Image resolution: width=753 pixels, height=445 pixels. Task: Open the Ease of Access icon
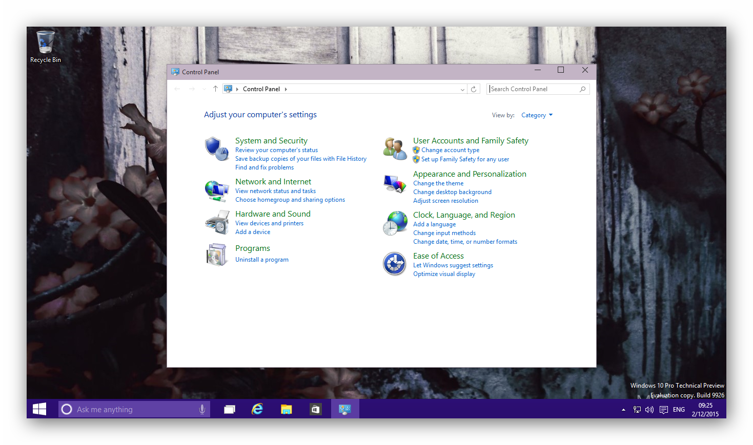[395, 264]
